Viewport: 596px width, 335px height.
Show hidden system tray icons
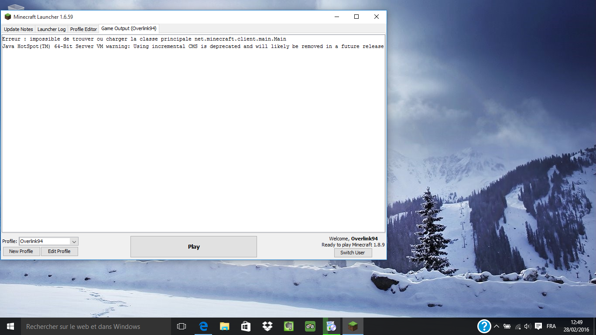[x=497, y=326]
